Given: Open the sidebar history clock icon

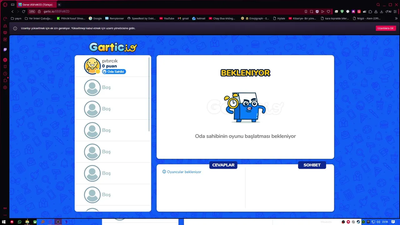Looking at the screenshot, I should (5, 74).
